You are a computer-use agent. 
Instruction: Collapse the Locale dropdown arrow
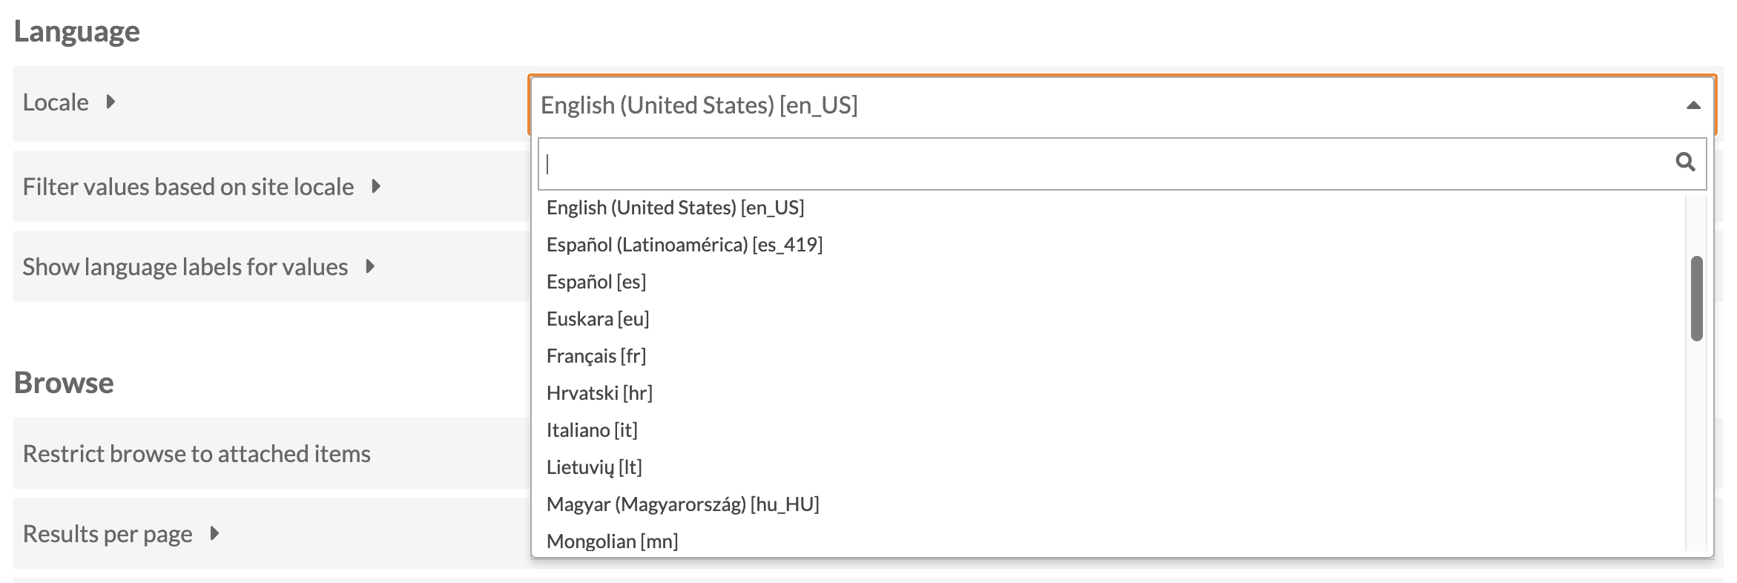1693,105
